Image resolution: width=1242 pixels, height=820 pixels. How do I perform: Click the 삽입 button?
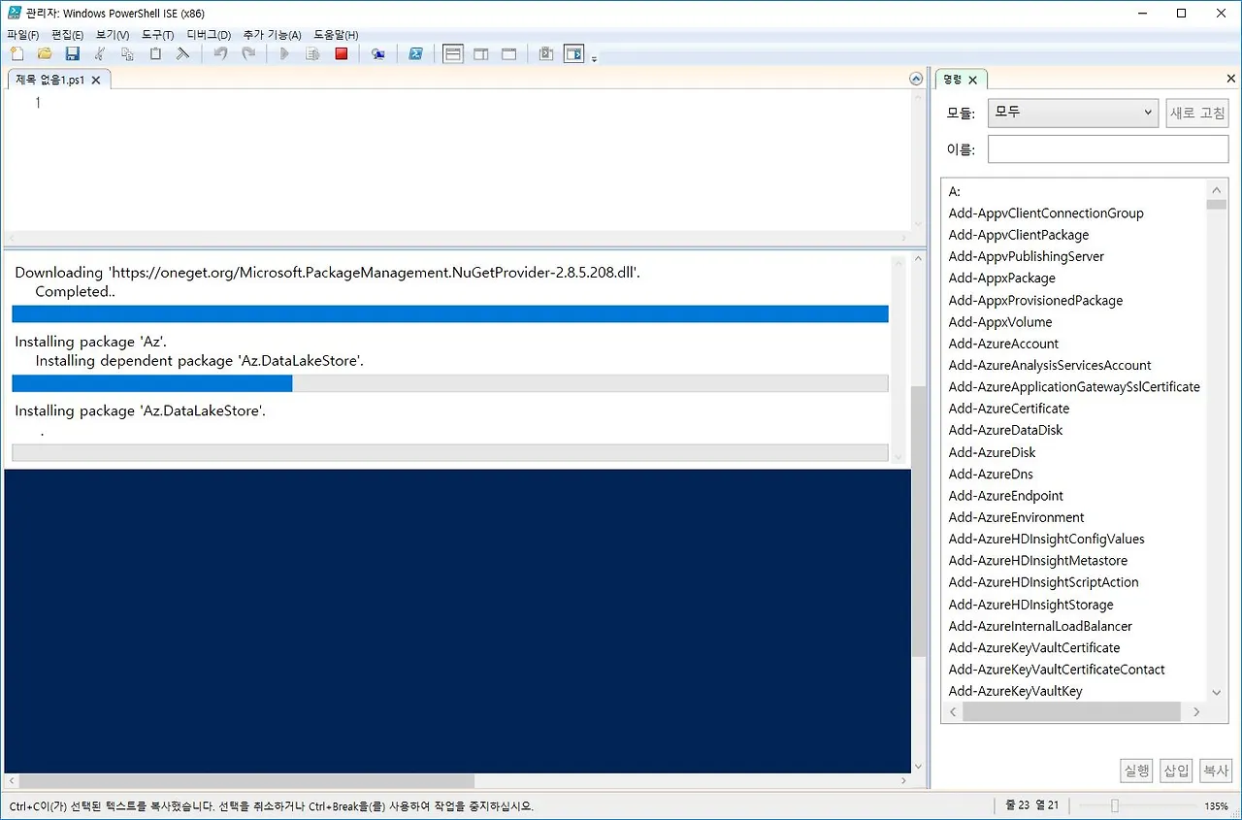(1176, 771)
